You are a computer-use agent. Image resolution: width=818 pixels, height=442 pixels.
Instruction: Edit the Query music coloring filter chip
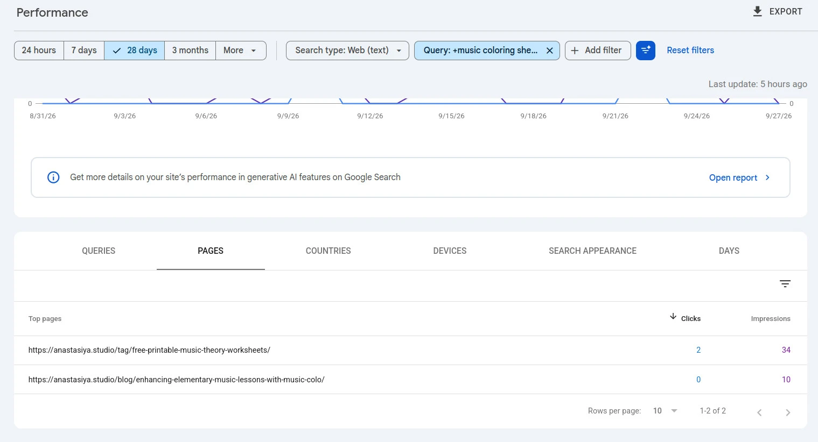click(x=480, y=51)
